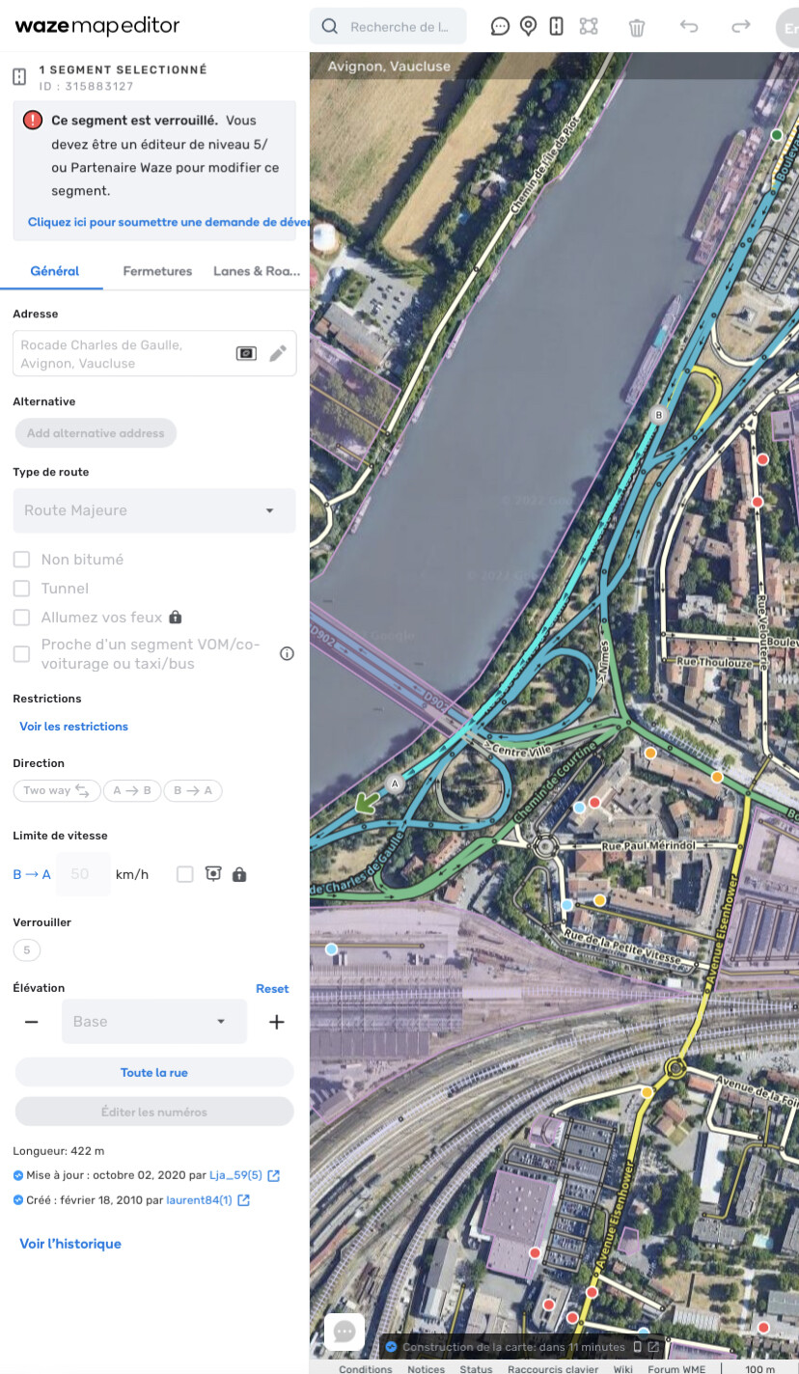Switch to the Fermetures tab
Viewport: 799px width, 1374px height.
(157, 271)
